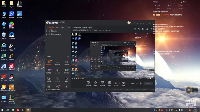Open Logitech G HUB desktop shortcut
This screenshot has height=112, width=200.
12,47
